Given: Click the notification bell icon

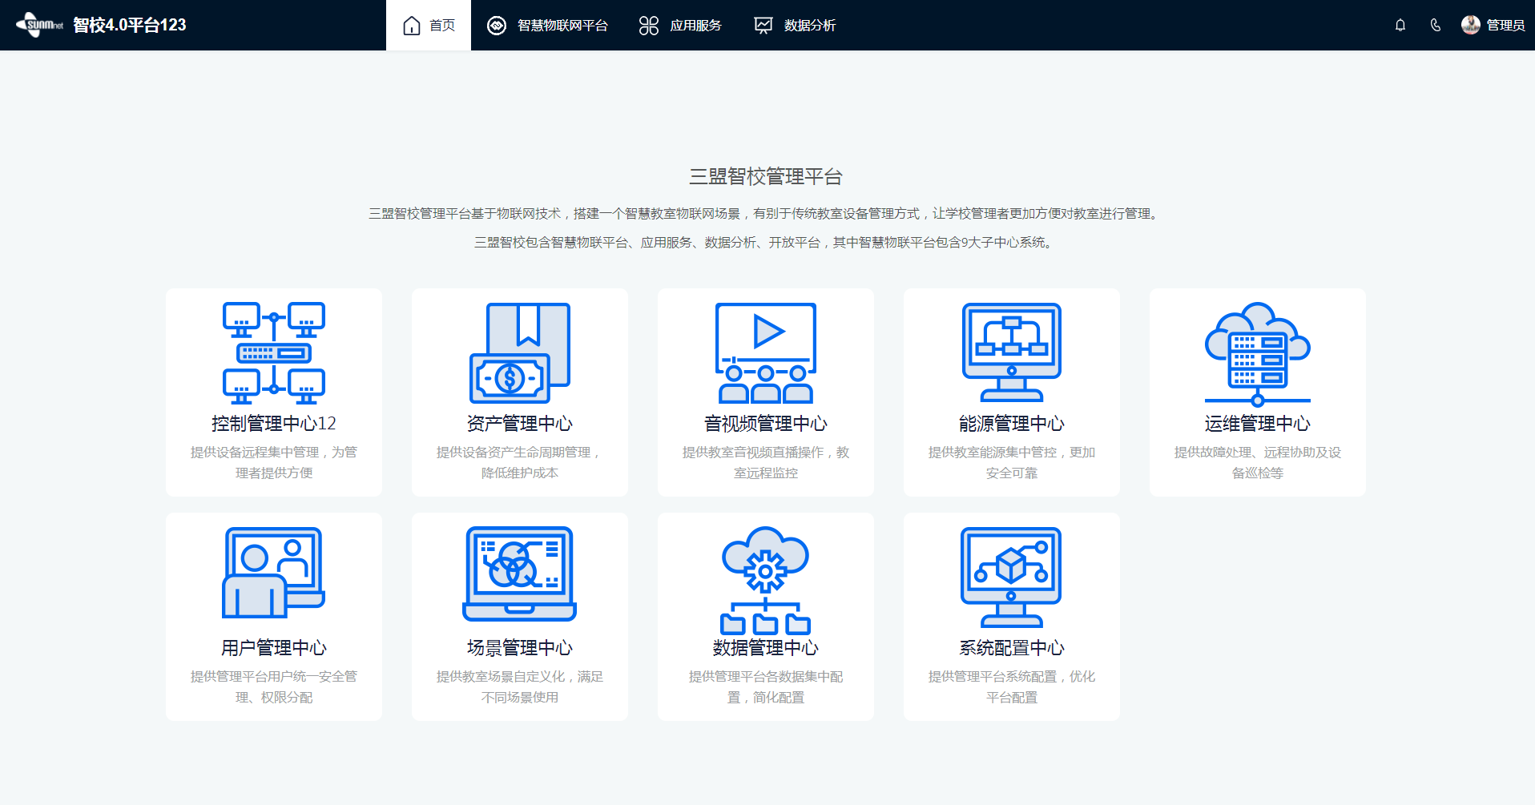Looking at the screenshot, I should coord(1400,26).
